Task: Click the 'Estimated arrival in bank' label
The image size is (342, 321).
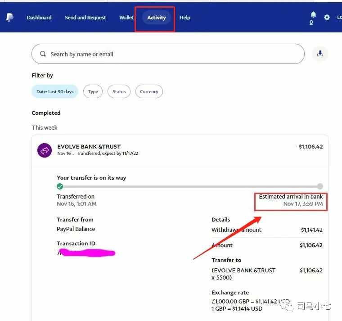Action: (291, 196)
